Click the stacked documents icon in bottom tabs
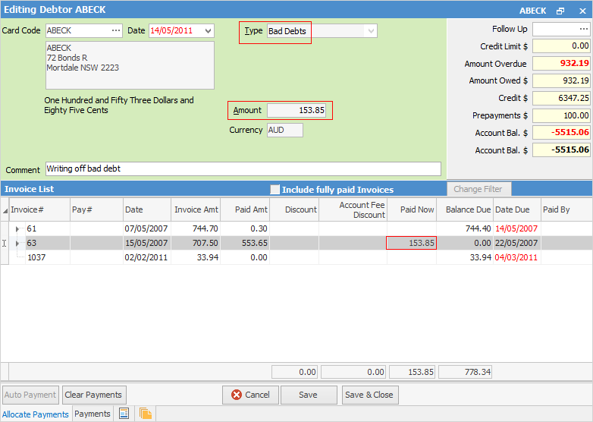The image size is (593, 422). point(145,414)
